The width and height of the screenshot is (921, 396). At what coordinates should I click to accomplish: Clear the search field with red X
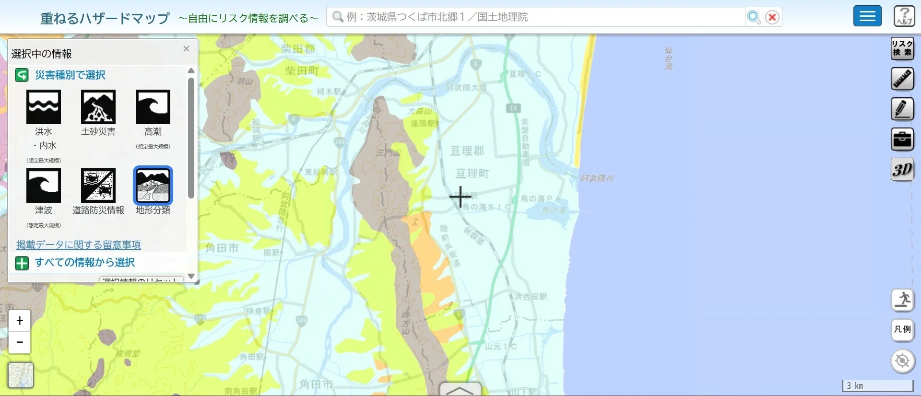coord(772,17)
